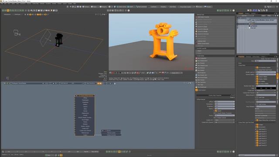Enable Smooth Shadow Terminator checkbox

click(216, 113)
